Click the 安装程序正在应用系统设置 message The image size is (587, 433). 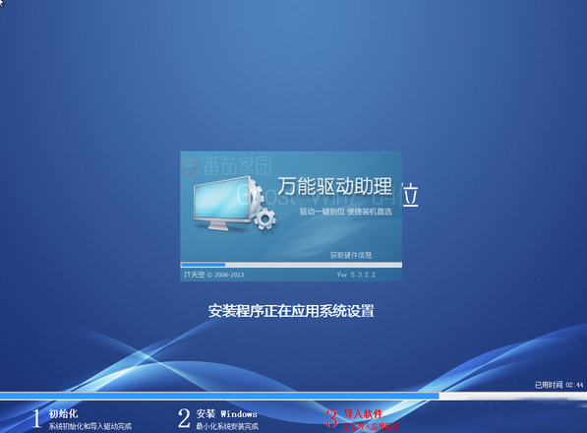pyautogui.click(x=291, y=311)
